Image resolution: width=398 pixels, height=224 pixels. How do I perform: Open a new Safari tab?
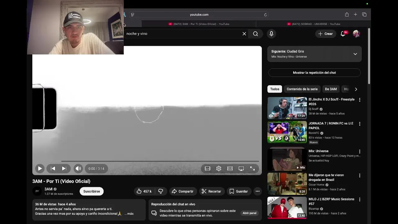(355, 15)
